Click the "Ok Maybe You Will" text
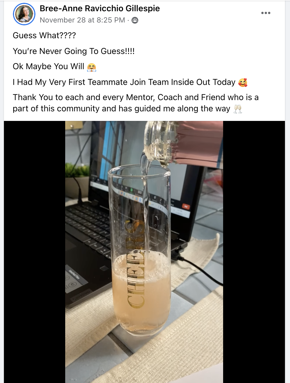Image resolution: width=290 pixels, height=383 pixels. point(48,66)
